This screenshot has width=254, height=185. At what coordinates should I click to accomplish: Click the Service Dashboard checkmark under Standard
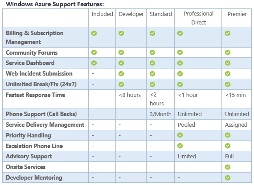152,63
